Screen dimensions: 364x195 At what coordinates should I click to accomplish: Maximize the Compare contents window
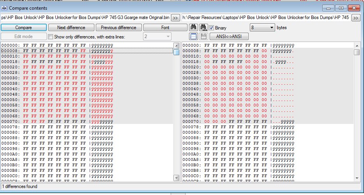[x=341, y=8]
